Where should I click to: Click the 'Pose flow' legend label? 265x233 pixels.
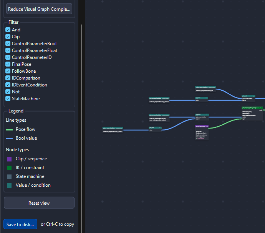[x=25, y=129]
